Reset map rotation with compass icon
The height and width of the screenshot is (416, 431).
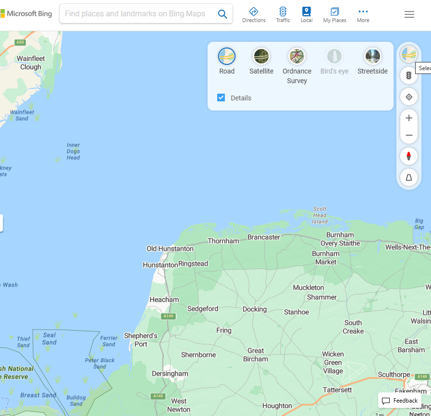pyautogui.click(x=409, y=156)
